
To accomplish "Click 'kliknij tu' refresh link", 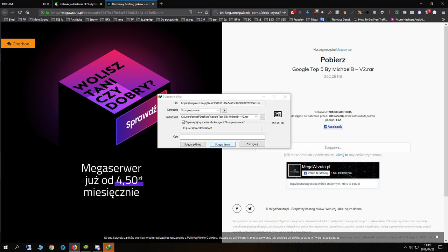I will click(342, 155).
